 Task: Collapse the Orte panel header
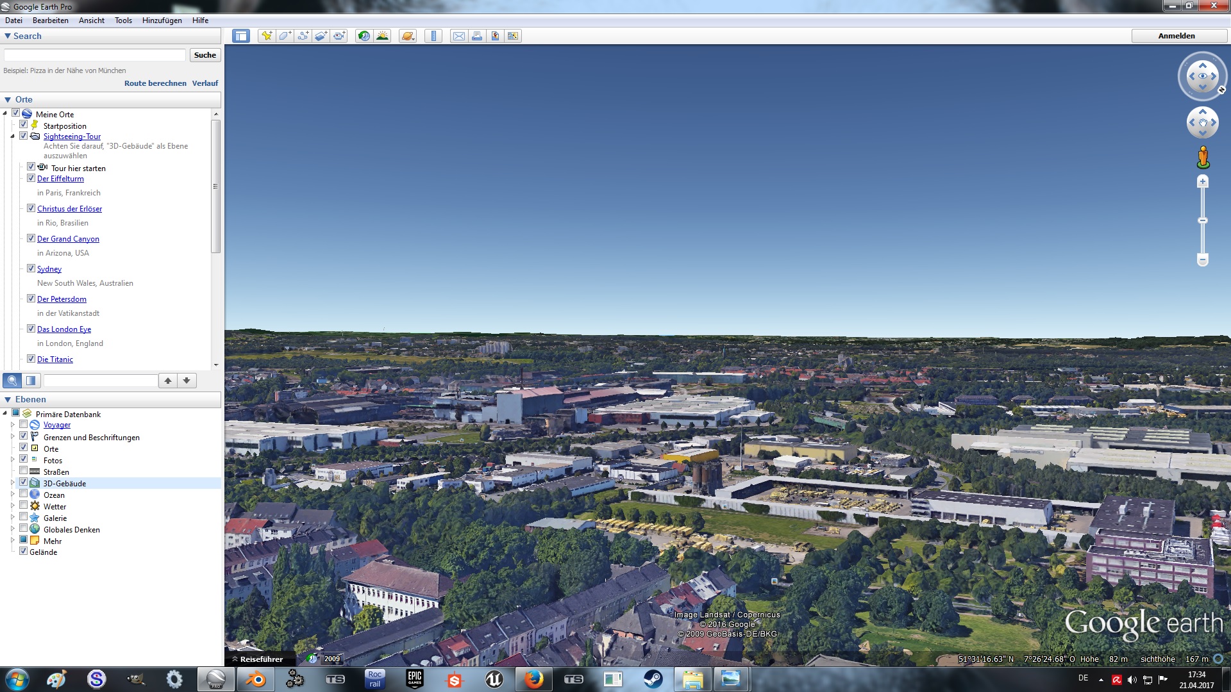pyautogui.click(x=8, y=99)
